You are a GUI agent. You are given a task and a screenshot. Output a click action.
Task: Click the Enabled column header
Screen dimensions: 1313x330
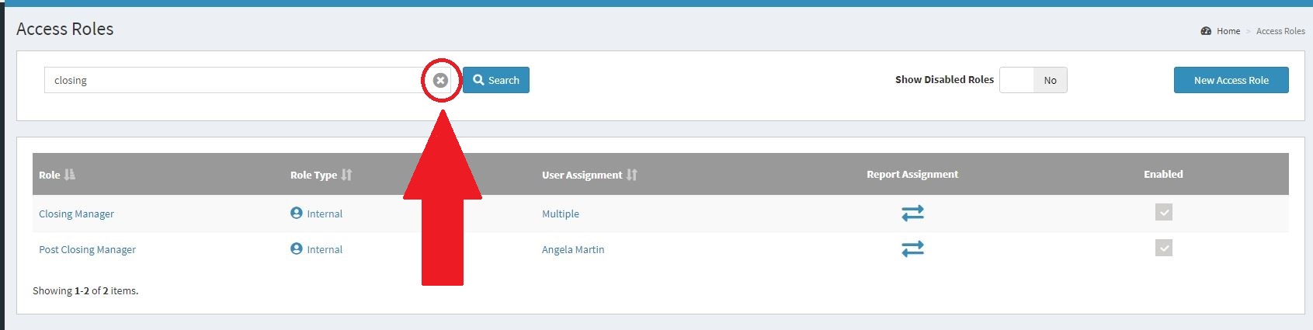(x=1163, y=174)
